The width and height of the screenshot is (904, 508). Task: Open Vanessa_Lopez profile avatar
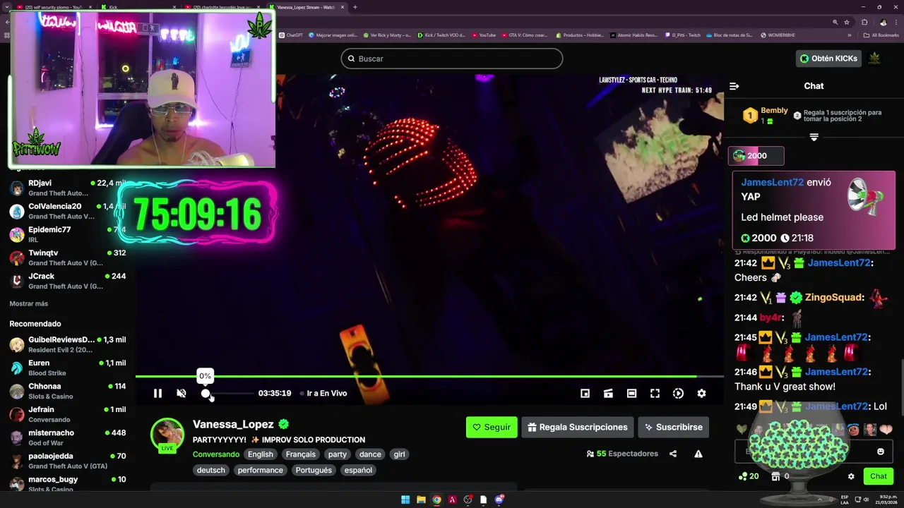(x=167, y=434)
